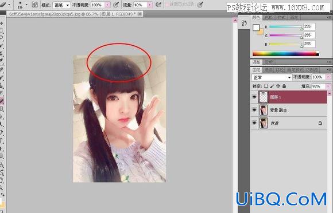Viewport: 333px width, 213px height.
Task: Click the layer 不透明度 100% field
Action: [319, 77]
